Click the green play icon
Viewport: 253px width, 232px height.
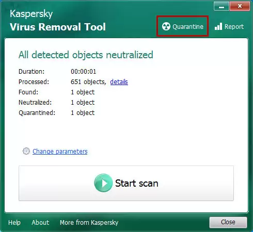pos(103,183)
